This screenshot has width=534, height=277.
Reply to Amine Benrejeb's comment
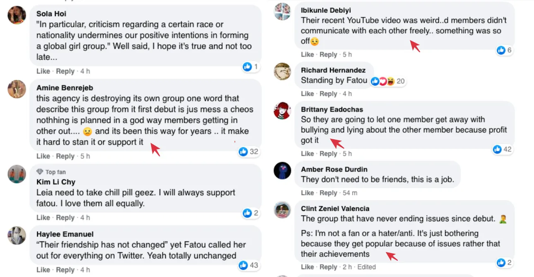(x=65, y=156)
